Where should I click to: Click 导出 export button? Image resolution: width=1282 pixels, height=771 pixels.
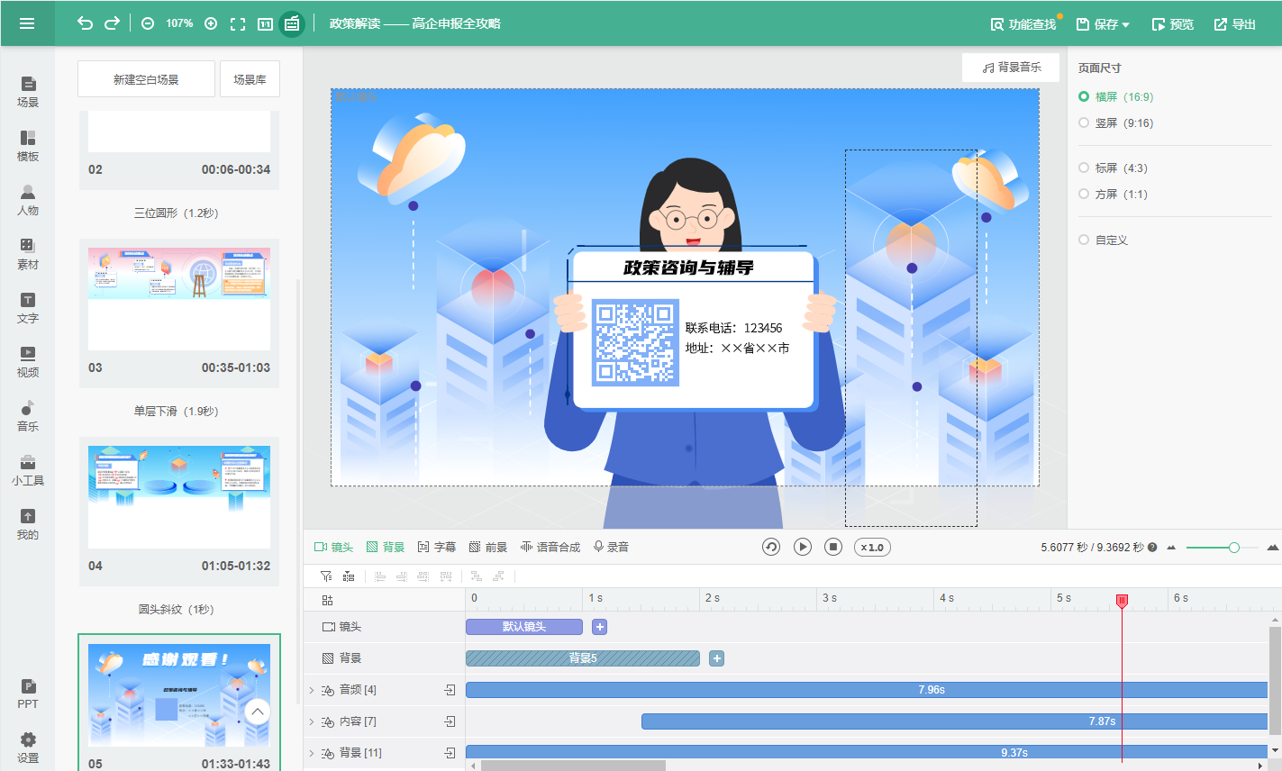coord(1235,24)
